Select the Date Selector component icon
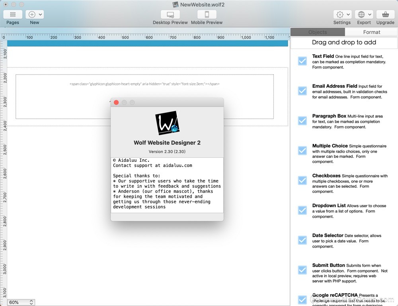398x306 pixels. click(x=302, y=240)
